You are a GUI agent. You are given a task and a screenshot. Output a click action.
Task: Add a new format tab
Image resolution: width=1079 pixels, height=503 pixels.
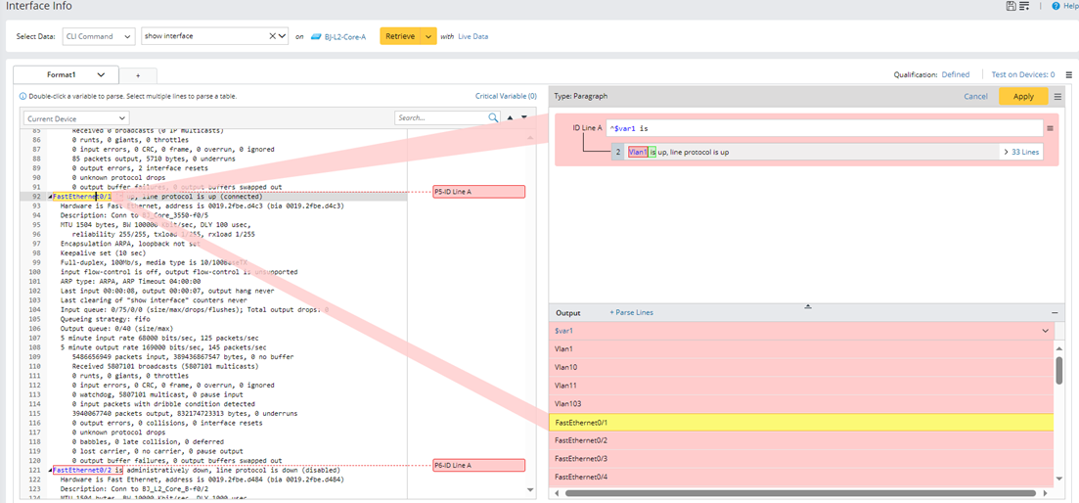(x=138, y=75)
